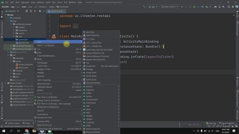The height and width of the screenshot is (134, 239).
Task: Select Delete... in context menu
Action: [x=58, y=90]
